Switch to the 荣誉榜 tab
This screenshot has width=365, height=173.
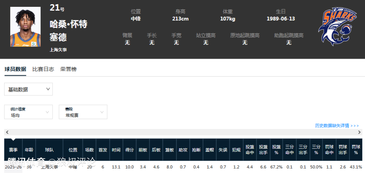point(68,69)
